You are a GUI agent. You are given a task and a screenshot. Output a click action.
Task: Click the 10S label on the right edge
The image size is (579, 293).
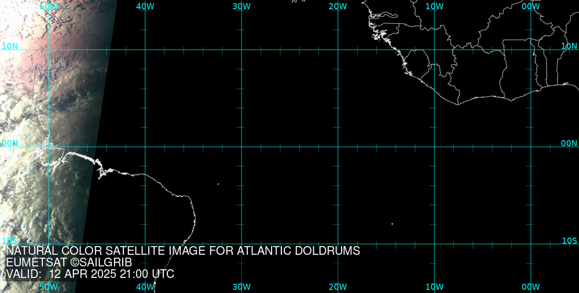coord(569,241)
